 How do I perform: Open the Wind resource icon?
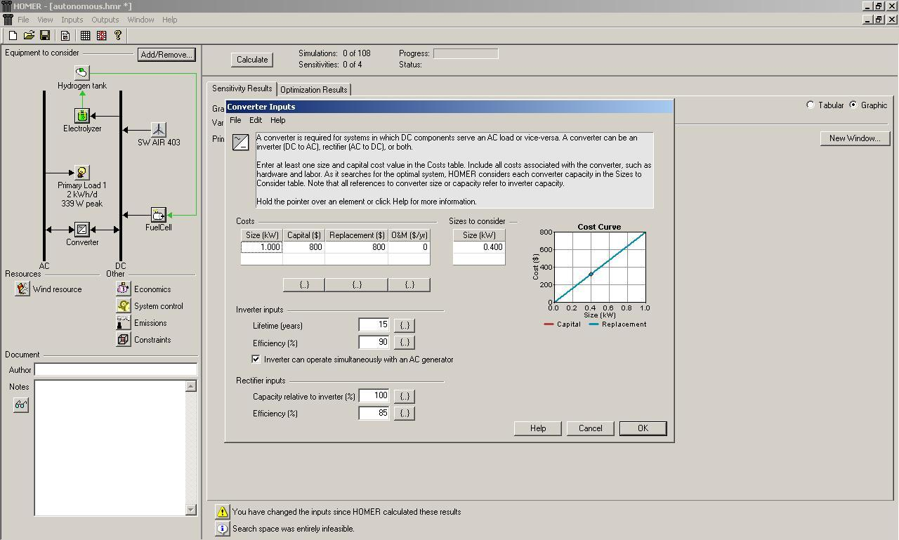coord(22,289)
